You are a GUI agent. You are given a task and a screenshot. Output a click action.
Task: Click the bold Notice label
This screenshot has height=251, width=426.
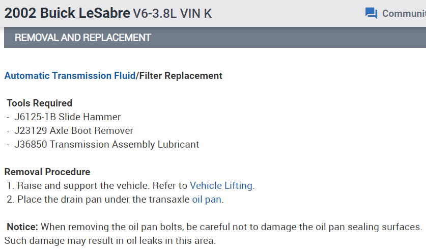(22, 227)
